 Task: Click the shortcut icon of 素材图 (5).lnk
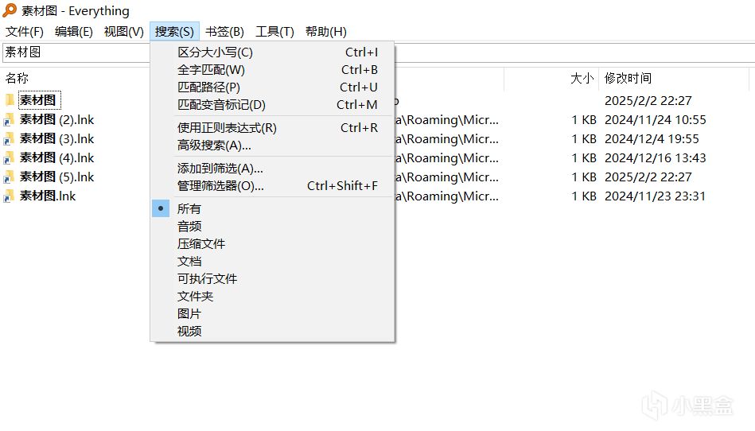(x=9, y=177)
